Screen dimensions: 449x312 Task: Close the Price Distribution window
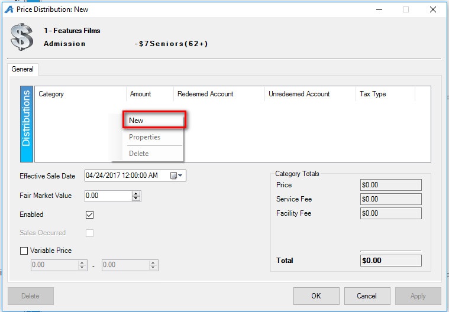(x=433, y=9)
